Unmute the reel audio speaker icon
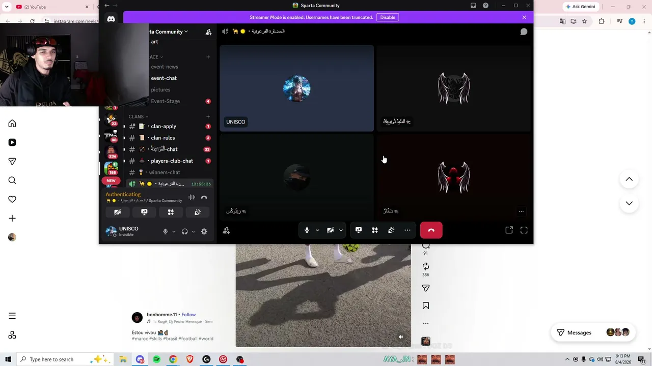Screen dimensions: 652x366 pos(401,337)
